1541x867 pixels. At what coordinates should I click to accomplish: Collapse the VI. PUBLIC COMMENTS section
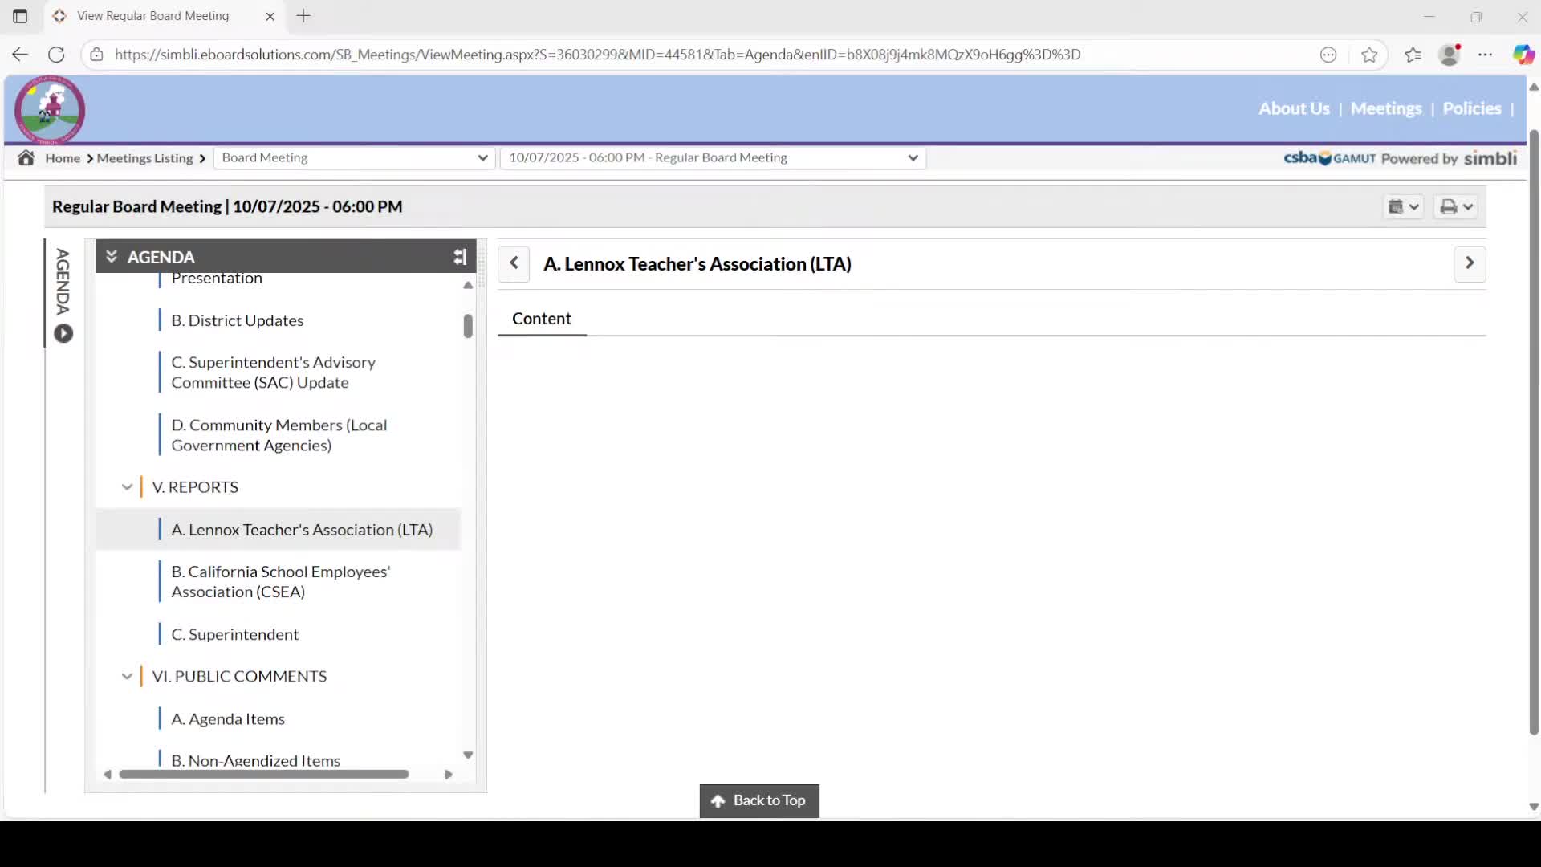coord(127,677)
